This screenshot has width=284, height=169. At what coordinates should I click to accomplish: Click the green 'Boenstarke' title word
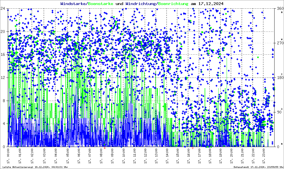[x=101, y=4]
